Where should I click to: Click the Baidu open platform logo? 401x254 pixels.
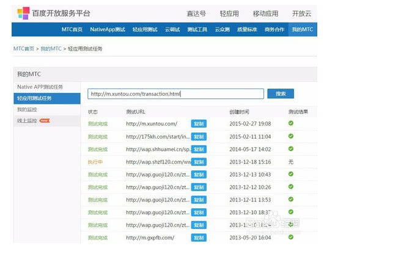[x=23, y=13]
